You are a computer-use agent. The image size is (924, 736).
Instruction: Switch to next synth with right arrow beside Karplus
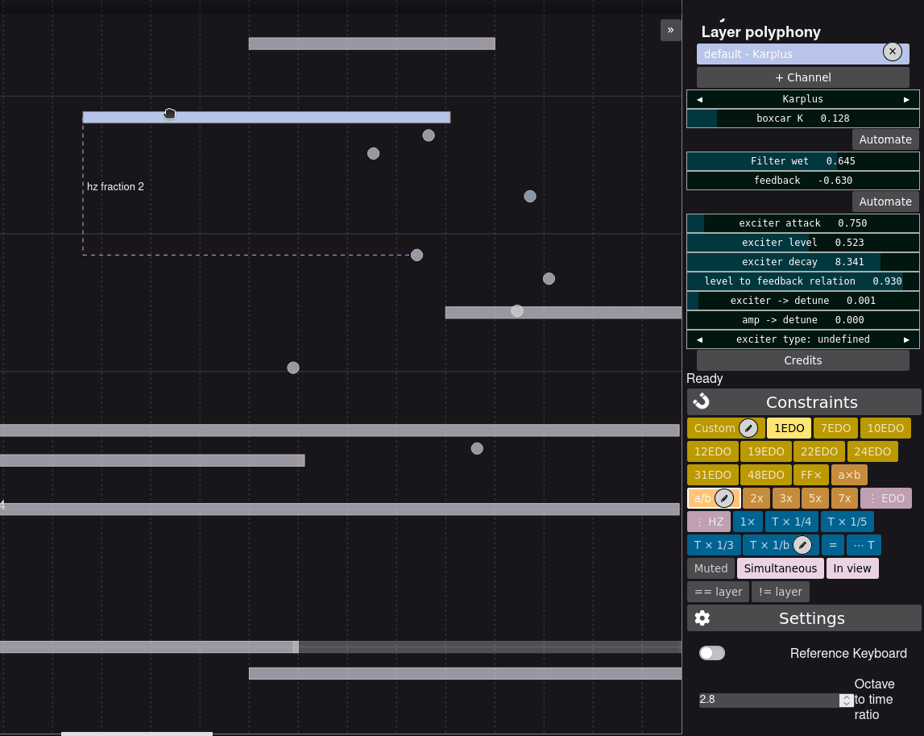(906, 99)
